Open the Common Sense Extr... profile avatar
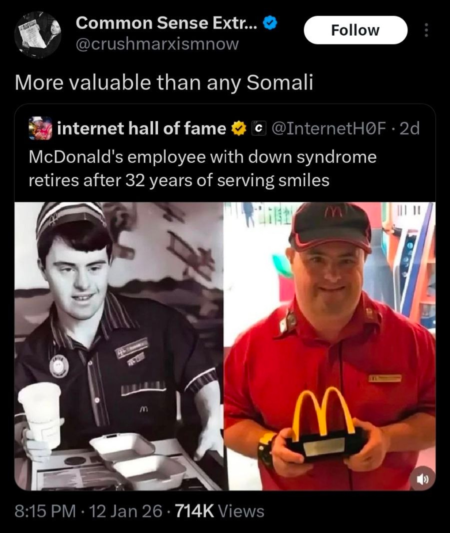Screen dimensions: 450x533 click(x=37, y=35)
